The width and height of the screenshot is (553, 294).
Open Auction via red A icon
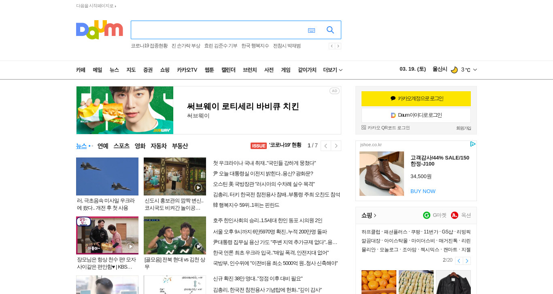[455, 215]
